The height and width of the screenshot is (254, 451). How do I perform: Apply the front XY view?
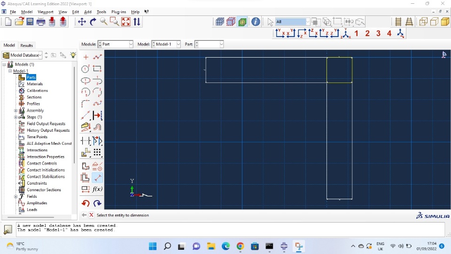tap(280, 34)
